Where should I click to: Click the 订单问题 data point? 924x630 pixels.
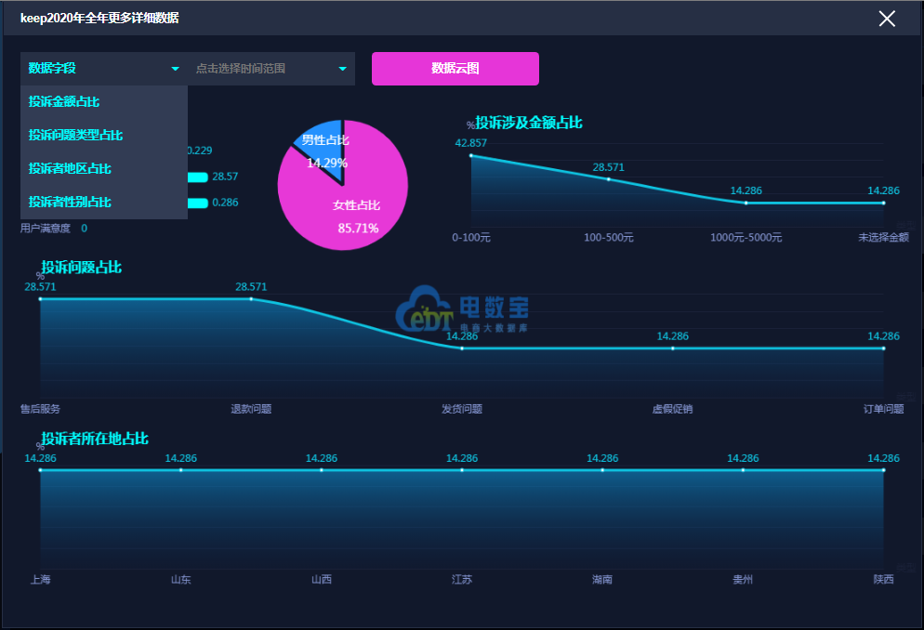click(883, 348)
